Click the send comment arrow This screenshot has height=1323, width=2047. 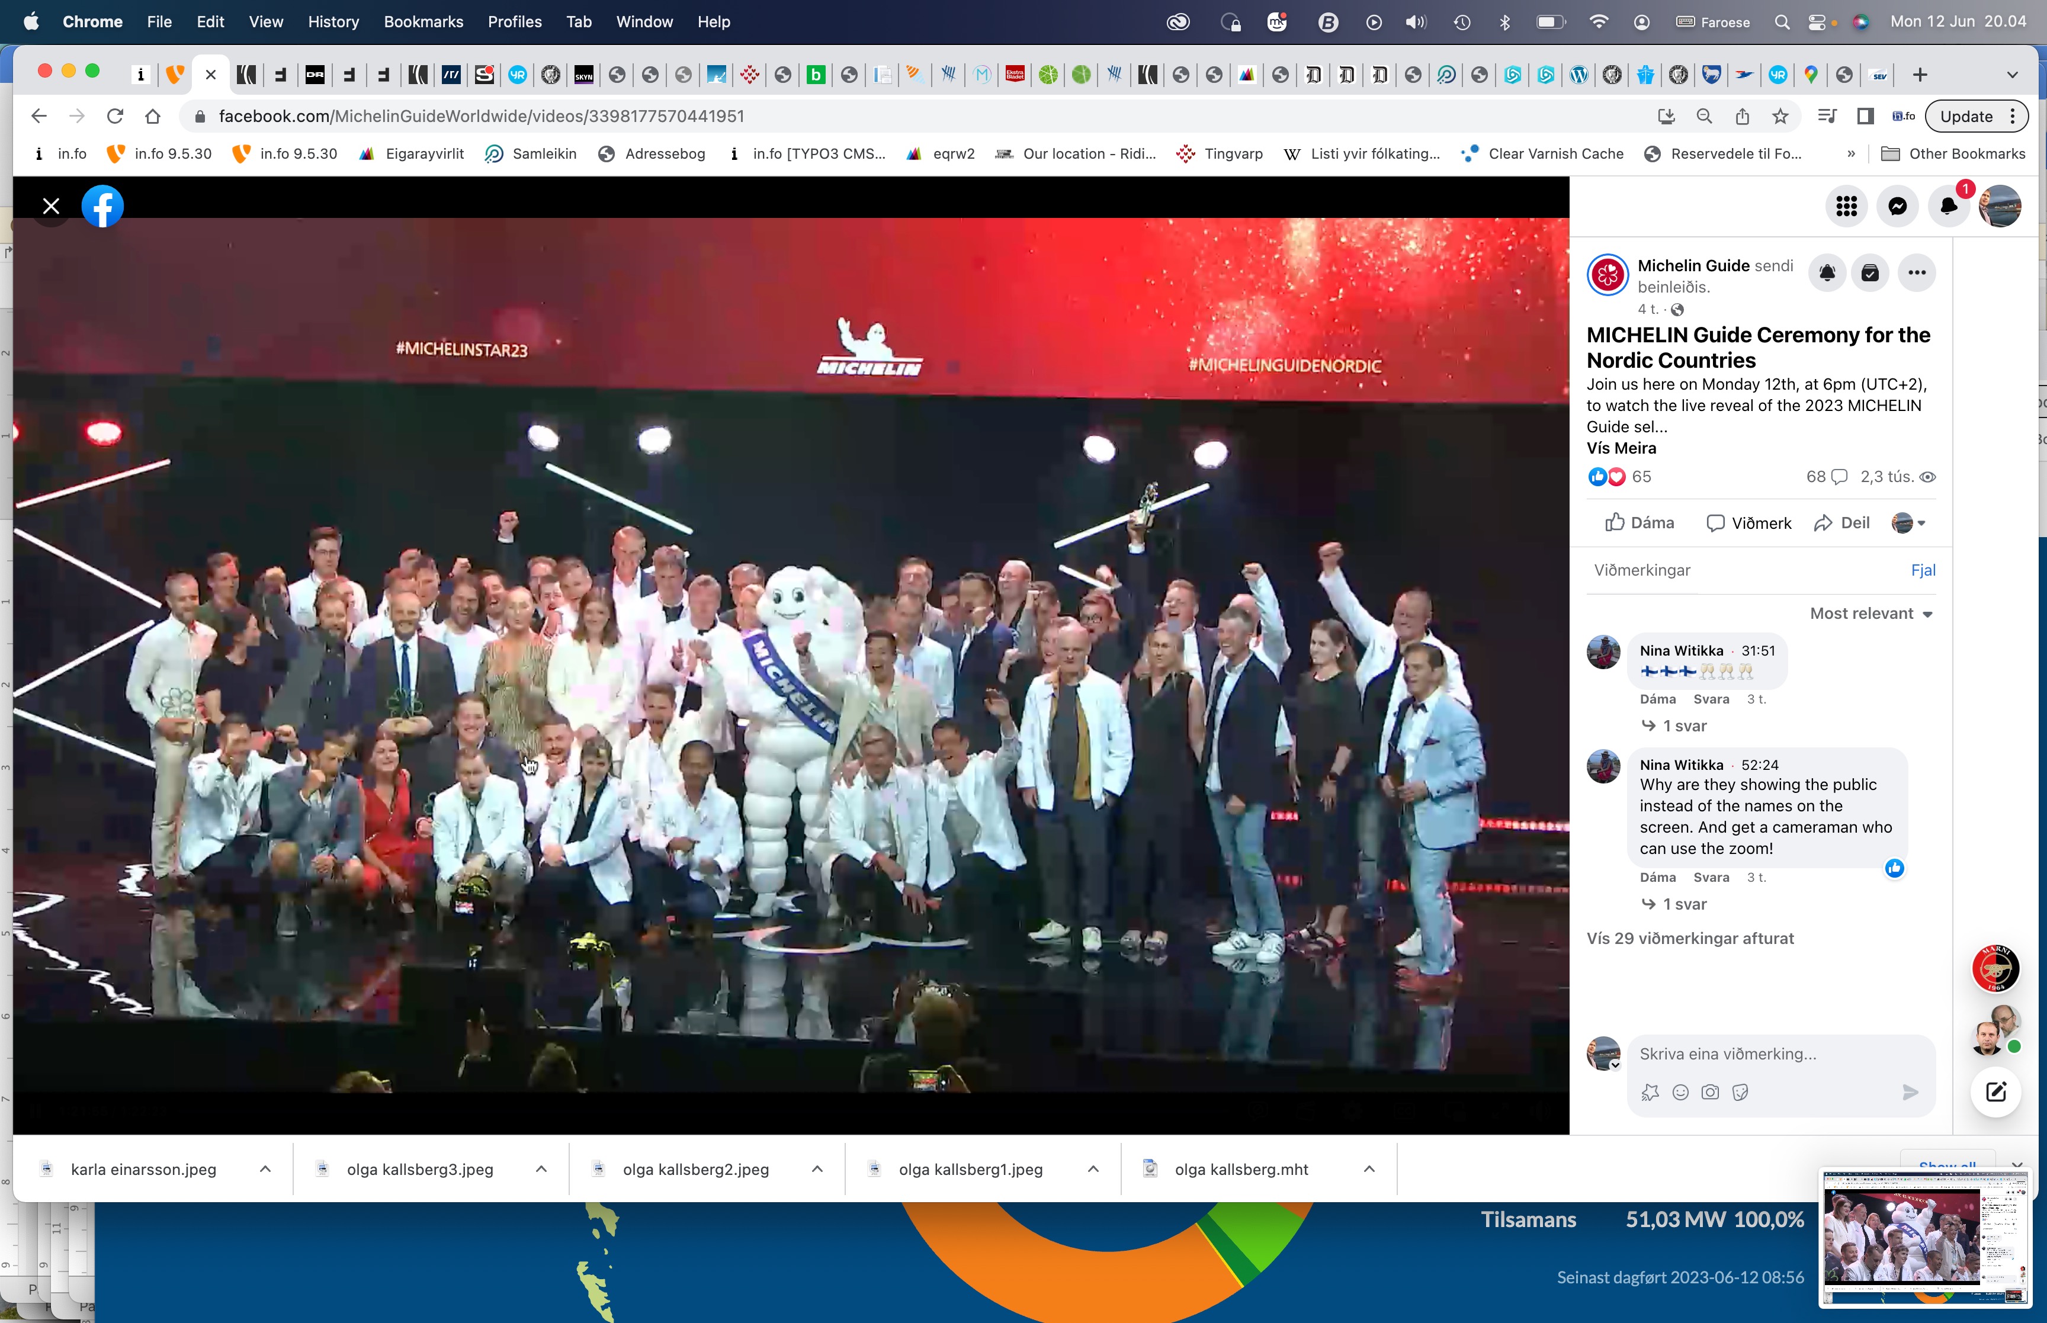1910,1092
